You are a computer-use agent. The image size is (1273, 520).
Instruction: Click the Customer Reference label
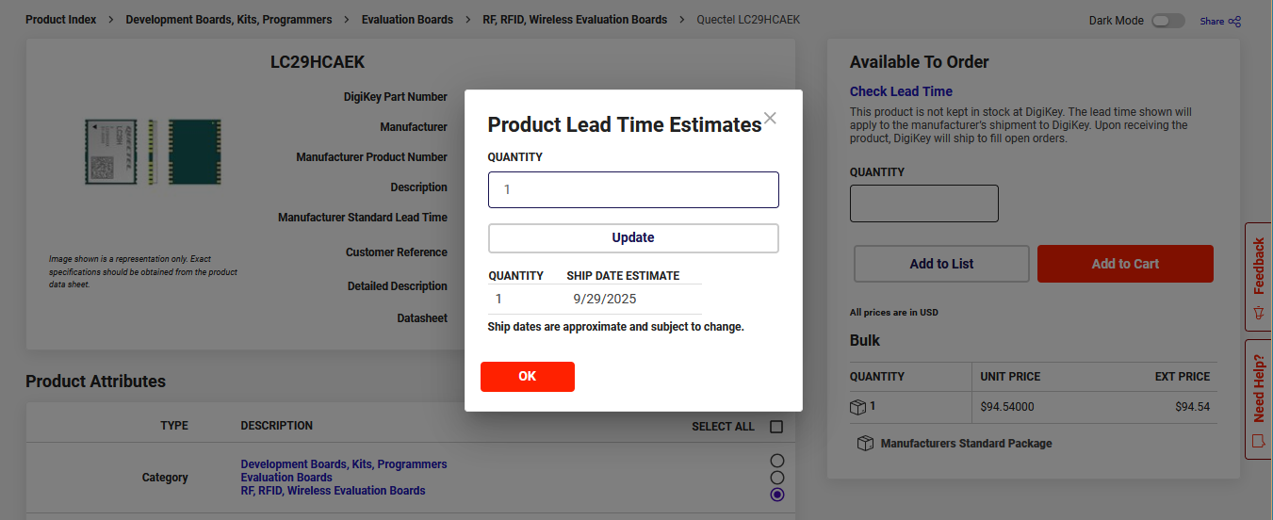(397, 252)
